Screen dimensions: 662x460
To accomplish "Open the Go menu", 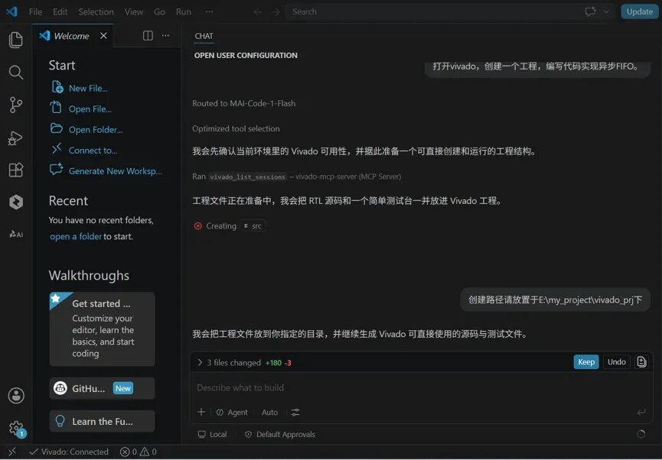I will (159, 11).
